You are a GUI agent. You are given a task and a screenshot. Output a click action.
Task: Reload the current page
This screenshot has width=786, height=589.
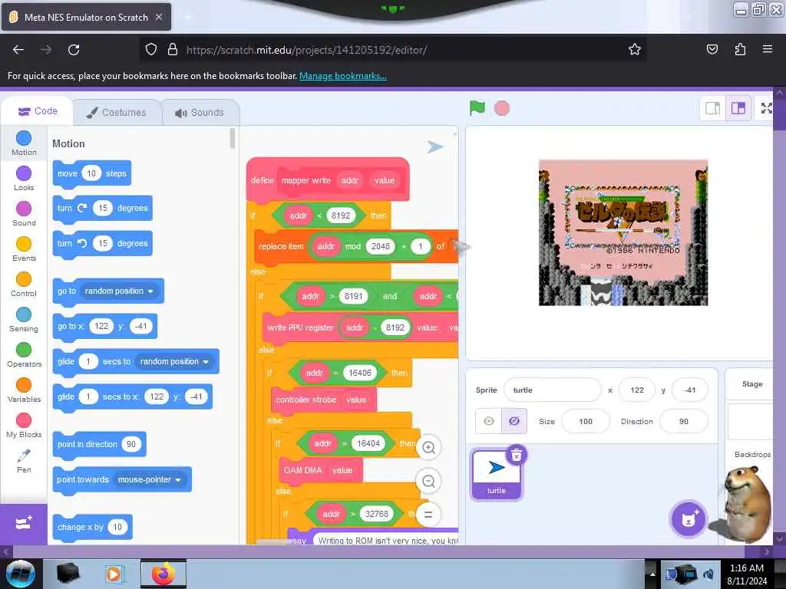(74, 50)
